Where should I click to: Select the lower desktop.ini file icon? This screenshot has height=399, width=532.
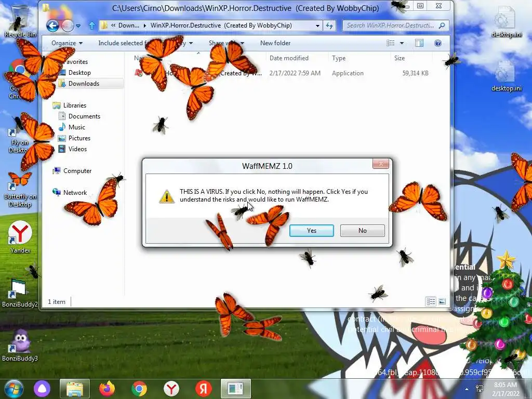(506, 76)
